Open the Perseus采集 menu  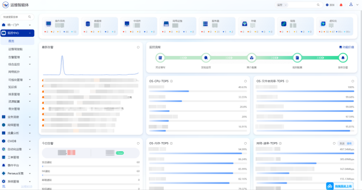(x=17, y=173)
